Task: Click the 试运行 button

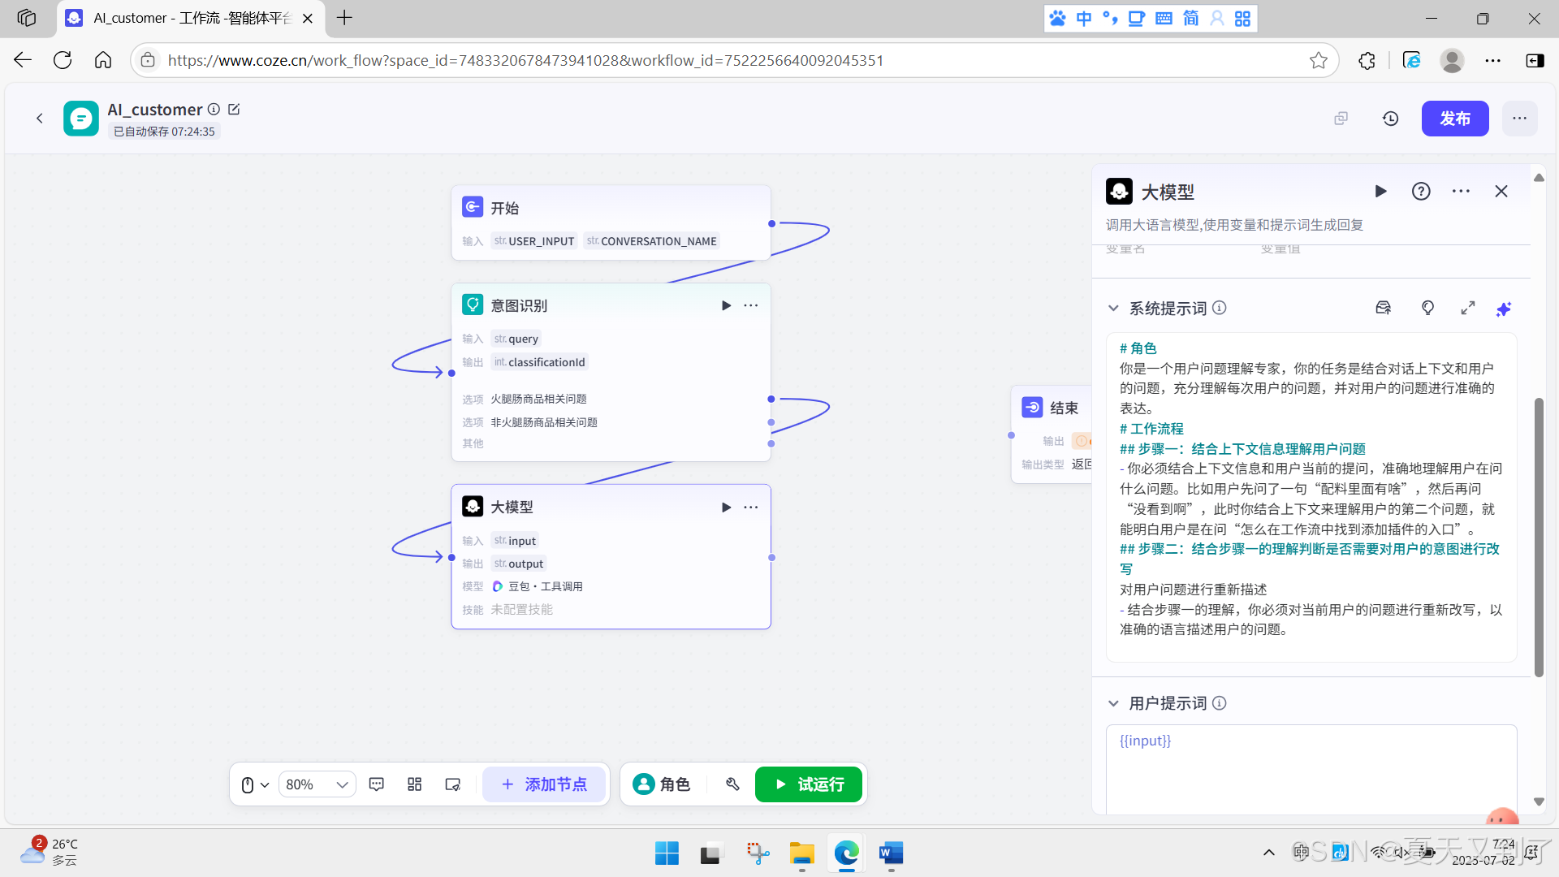Action: (x=808, y=784)
